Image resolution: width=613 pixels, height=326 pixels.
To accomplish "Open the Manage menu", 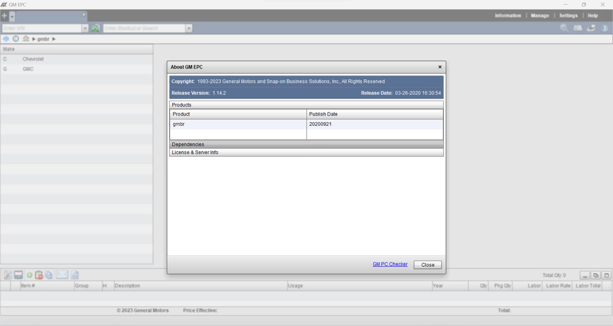I will [540, 16].
